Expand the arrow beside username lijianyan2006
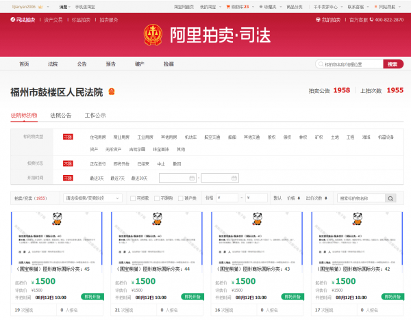Viewport: 411px width, 320px height. [48, 7]
